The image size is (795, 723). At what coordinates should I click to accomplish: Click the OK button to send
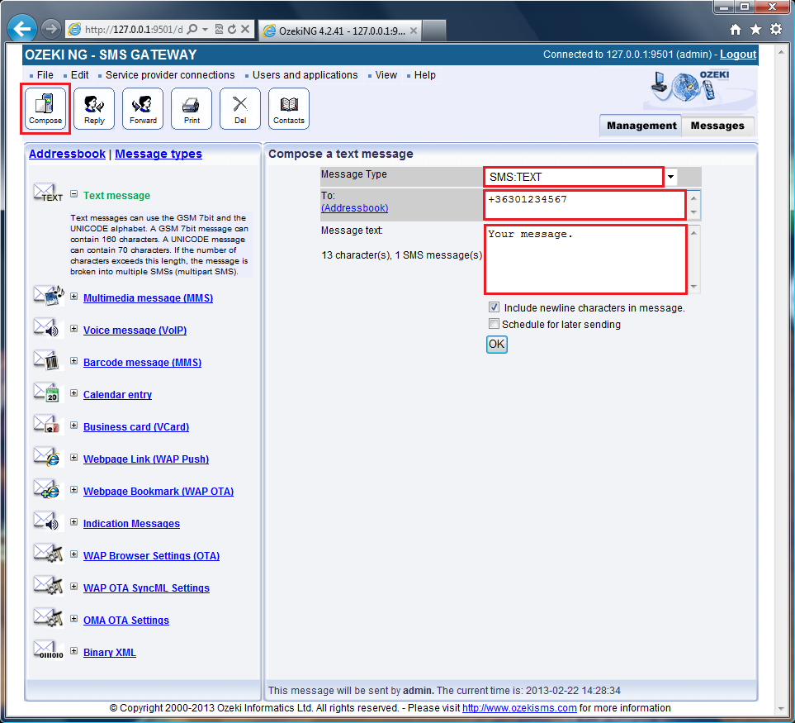coord(496,344)
